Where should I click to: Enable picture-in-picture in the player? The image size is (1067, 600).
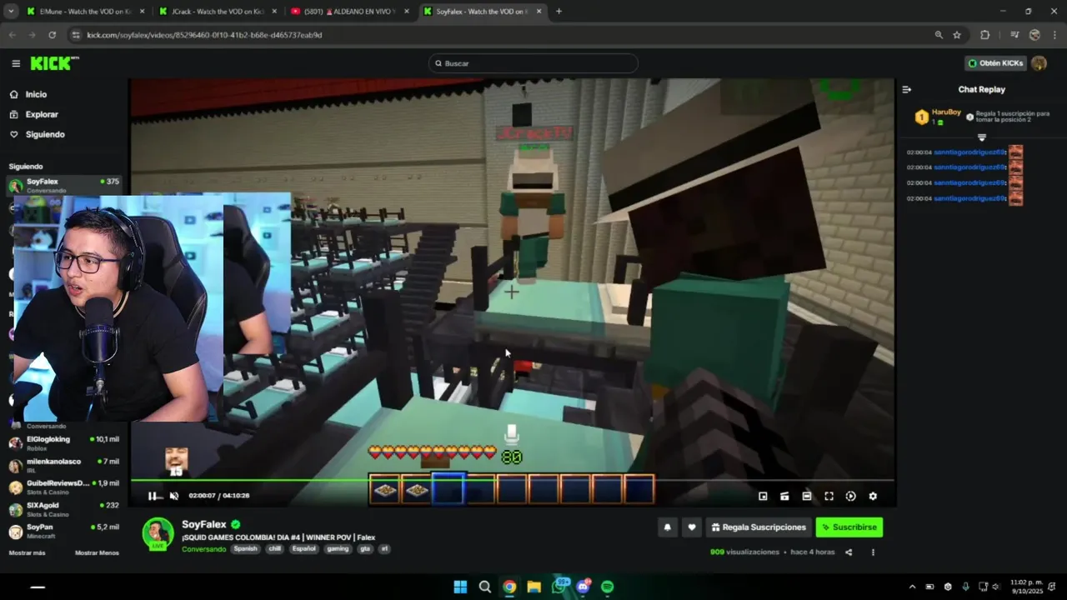763,496
